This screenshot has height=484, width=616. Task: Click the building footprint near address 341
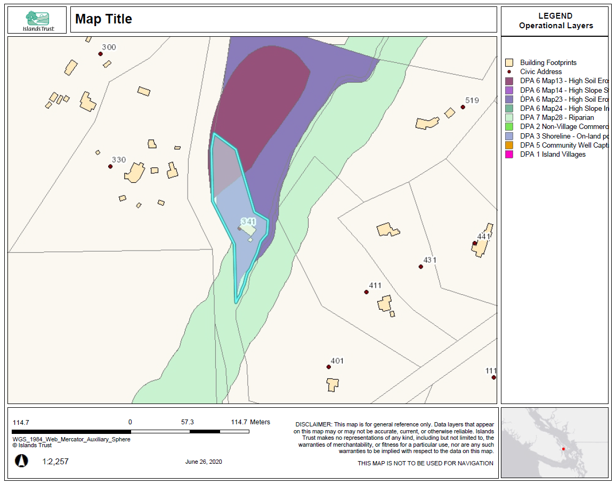[x=247, y=230]
